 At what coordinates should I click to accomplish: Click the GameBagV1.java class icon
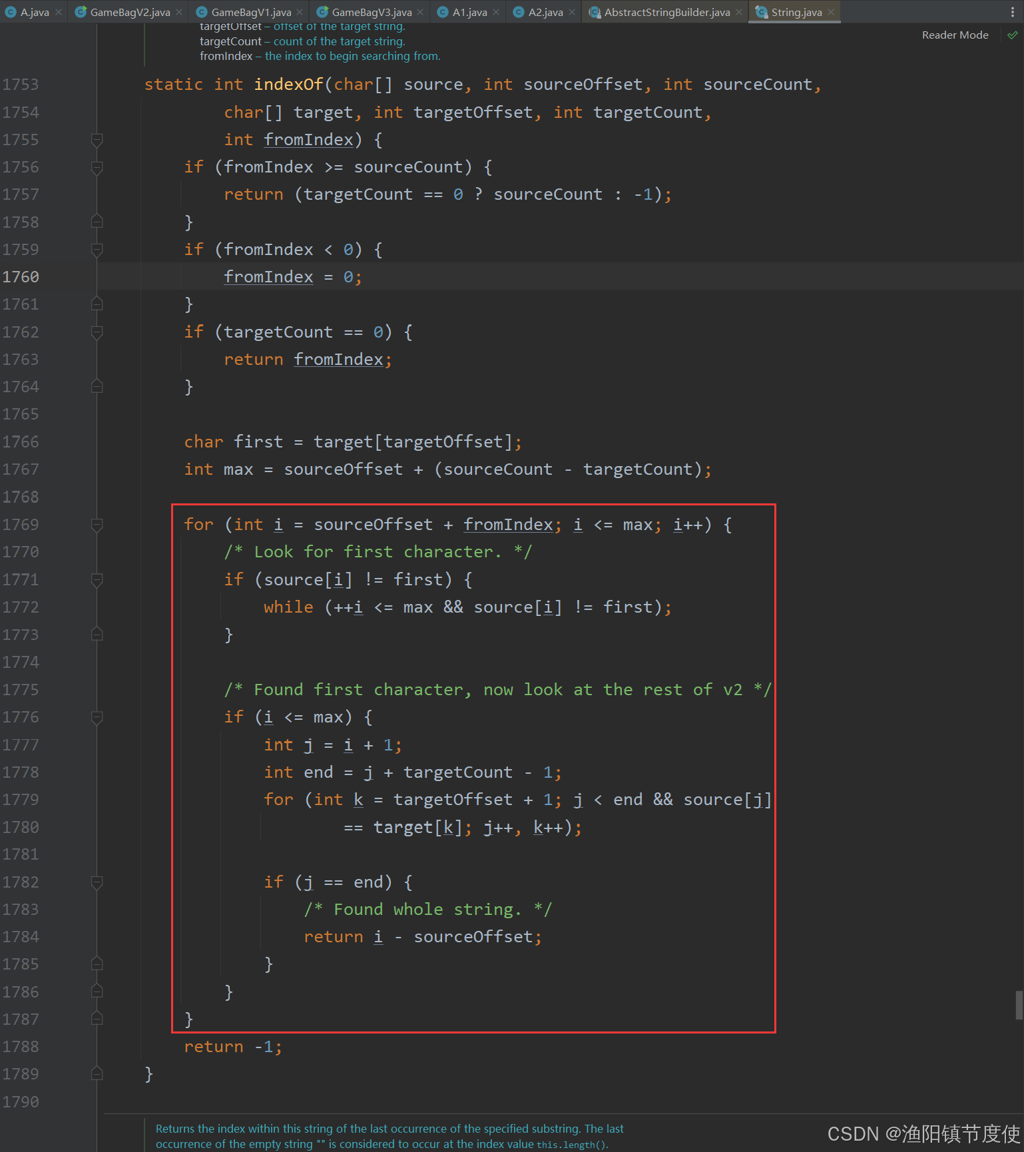[201, 12]
